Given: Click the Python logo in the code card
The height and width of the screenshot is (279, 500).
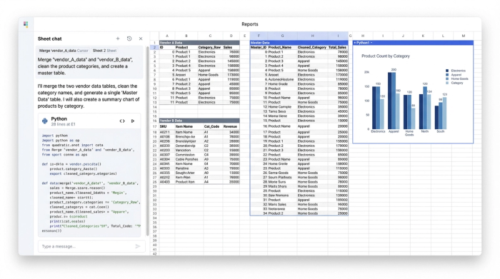Looking at the screenshot, I should click(45, 121).
